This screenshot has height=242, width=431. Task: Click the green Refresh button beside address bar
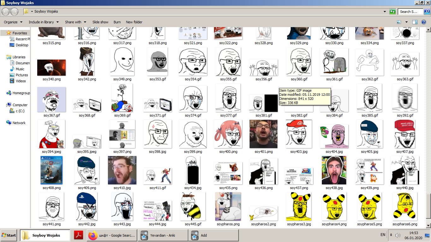click(393, 12)
